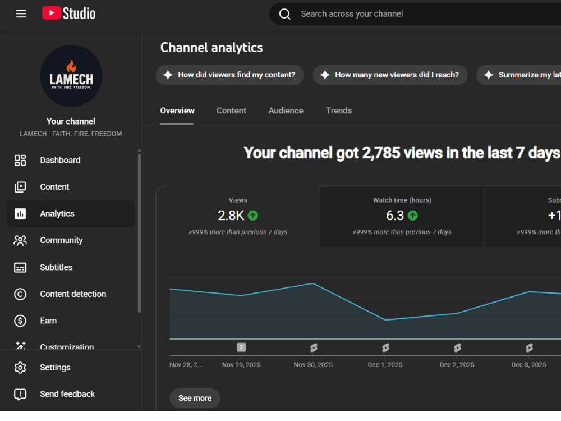Click the Content detection copyright icon
This screenshot has height=421, width=561.
click(x=20, y=294)
